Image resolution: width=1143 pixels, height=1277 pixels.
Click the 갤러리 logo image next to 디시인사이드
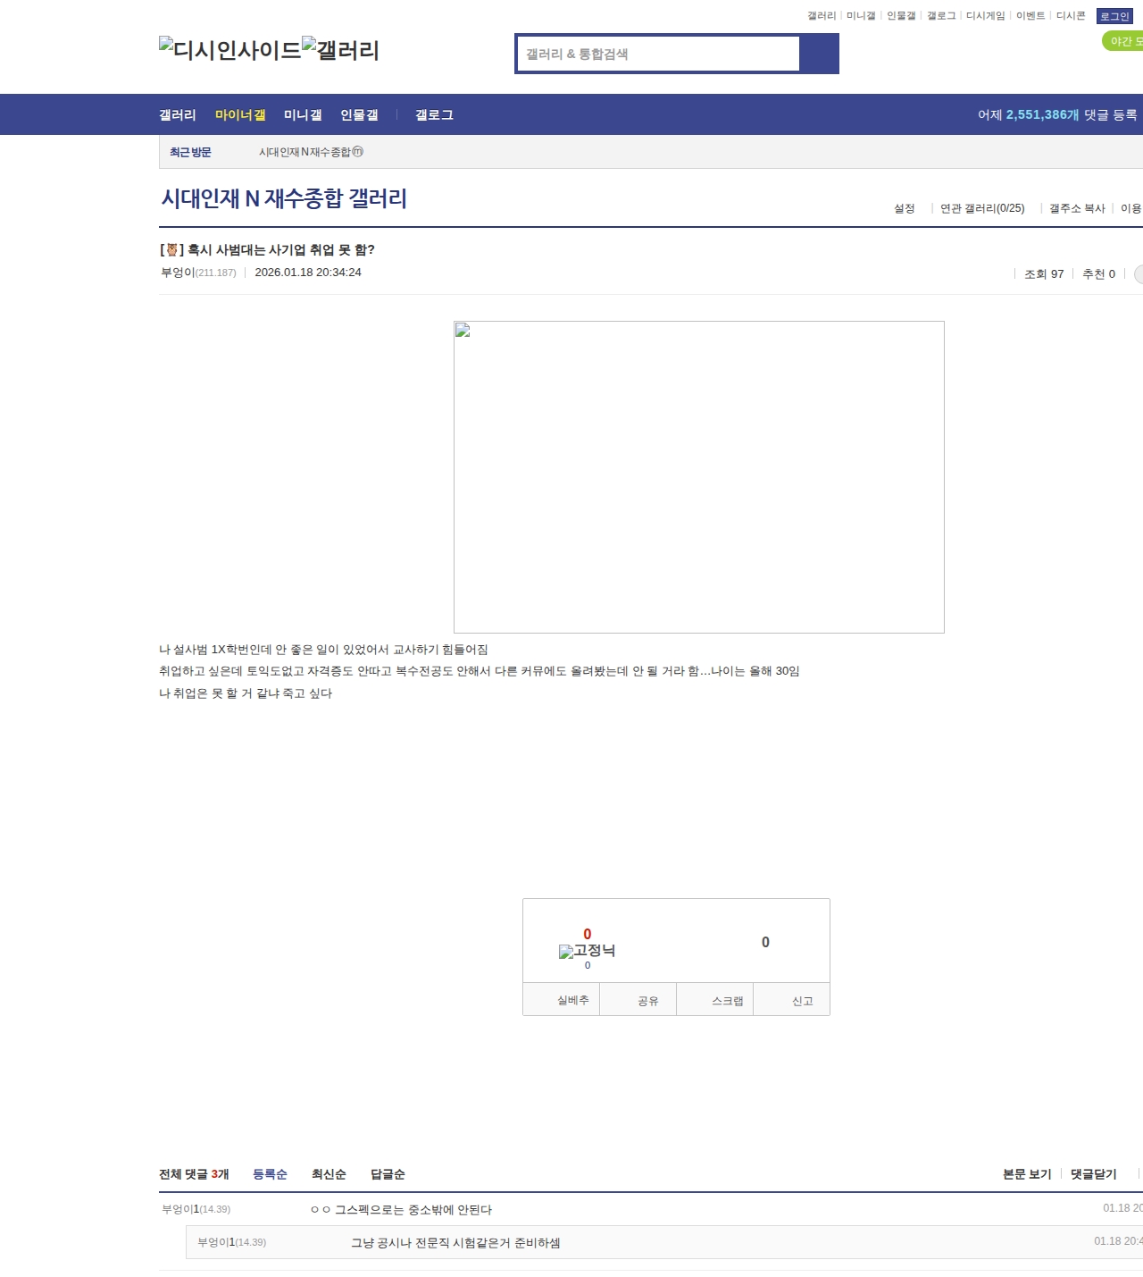(341, 49)
